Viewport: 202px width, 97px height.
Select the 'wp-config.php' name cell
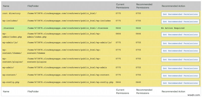tap(11, 82)
